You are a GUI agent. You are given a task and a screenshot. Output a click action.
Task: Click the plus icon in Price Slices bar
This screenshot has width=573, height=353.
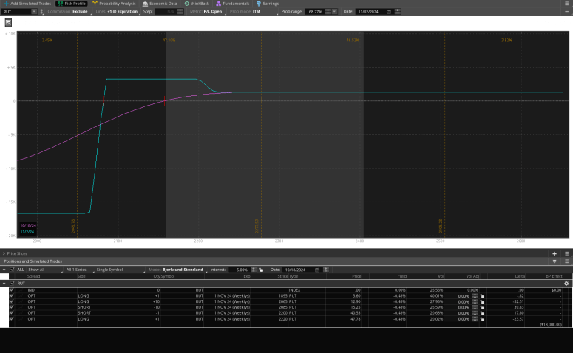pos(555,253)
